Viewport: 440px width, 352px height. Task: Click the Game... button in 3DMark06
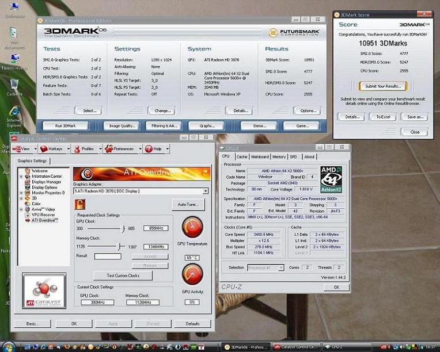[302, 126]
